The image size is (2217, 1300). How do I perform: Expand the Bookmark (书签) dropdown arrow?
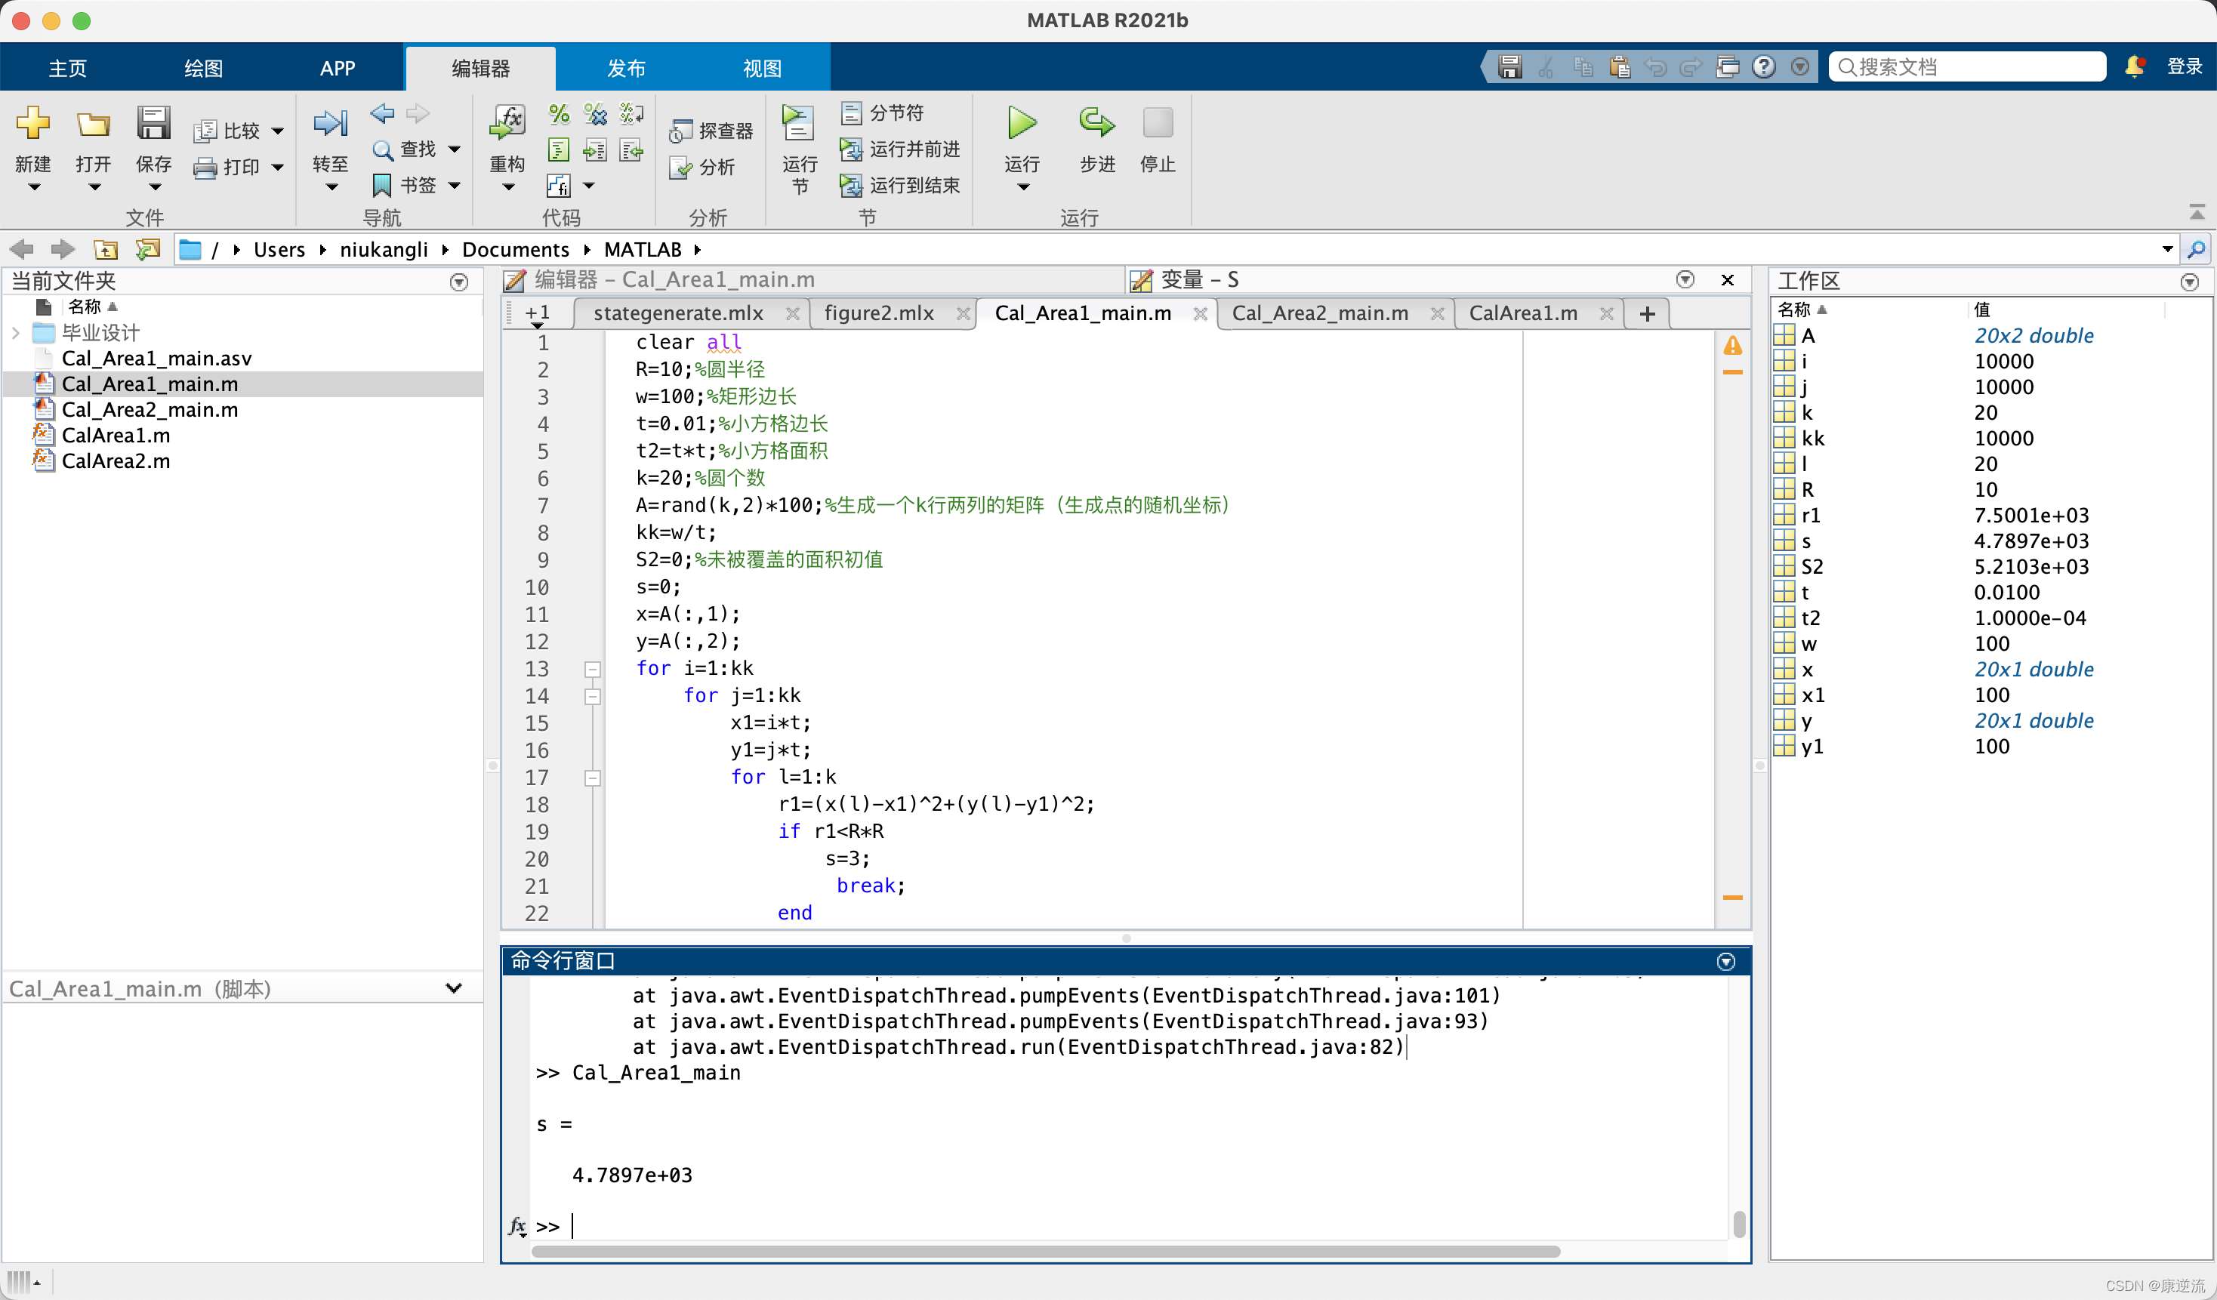(455, 186)
